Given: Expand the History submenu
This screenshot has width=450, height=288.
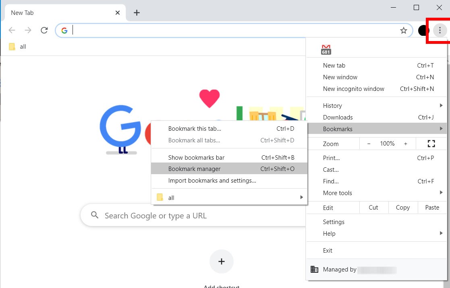Looking at the screenshot, I should (332, 105).
